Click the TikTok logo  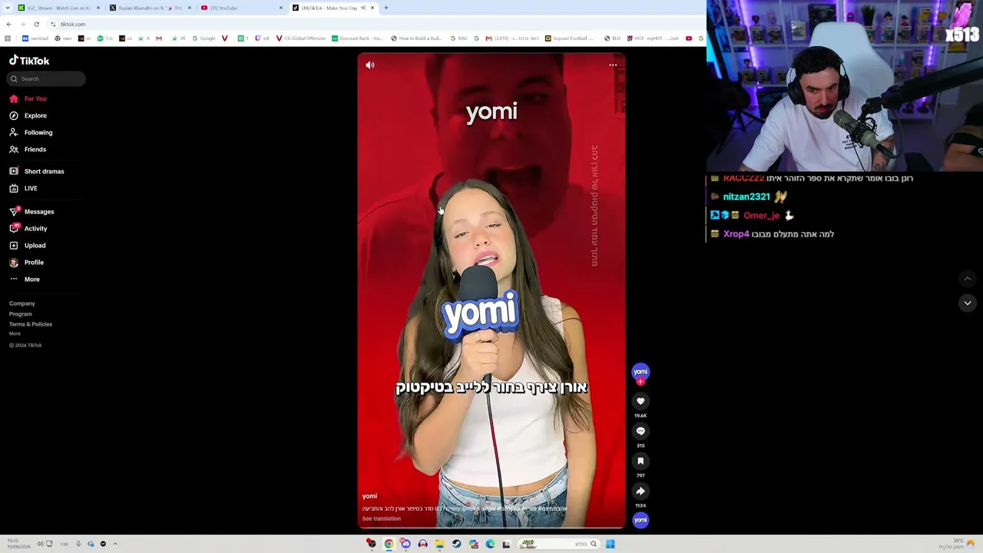coord(29,61)
